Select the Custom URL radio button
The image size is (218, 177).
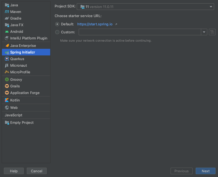57,32
